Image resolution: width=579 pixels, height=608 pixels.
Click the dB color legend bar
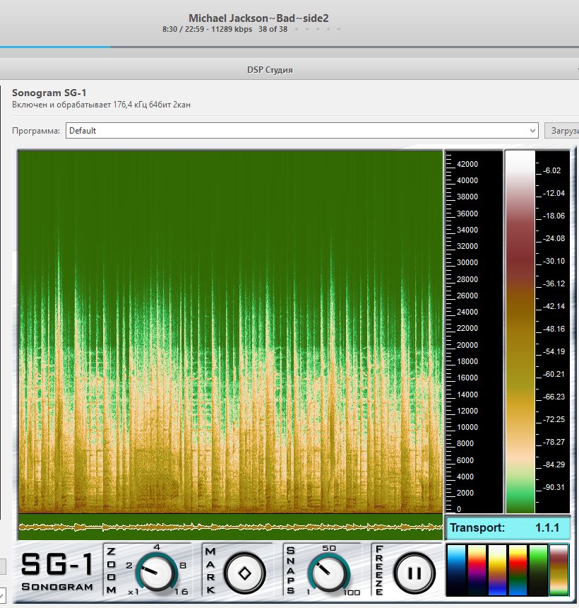pos(520,331)
